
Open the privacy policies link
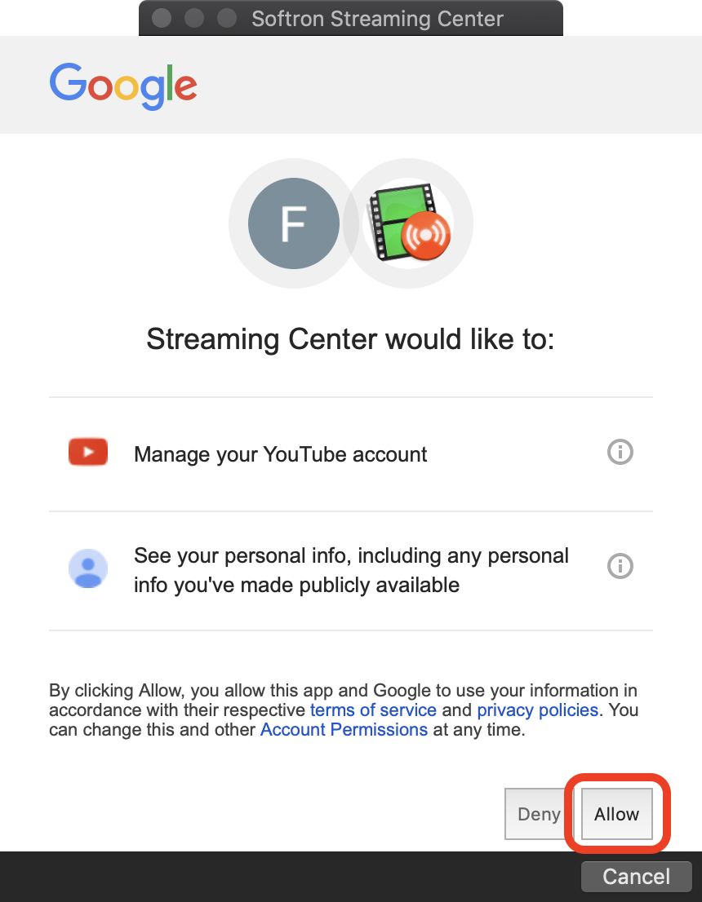pos(537,710)
